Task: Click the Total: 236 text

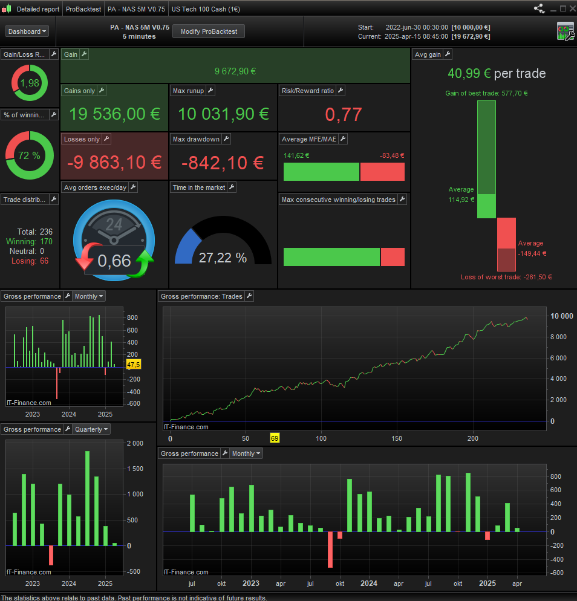Action: (x=35, y=232)
